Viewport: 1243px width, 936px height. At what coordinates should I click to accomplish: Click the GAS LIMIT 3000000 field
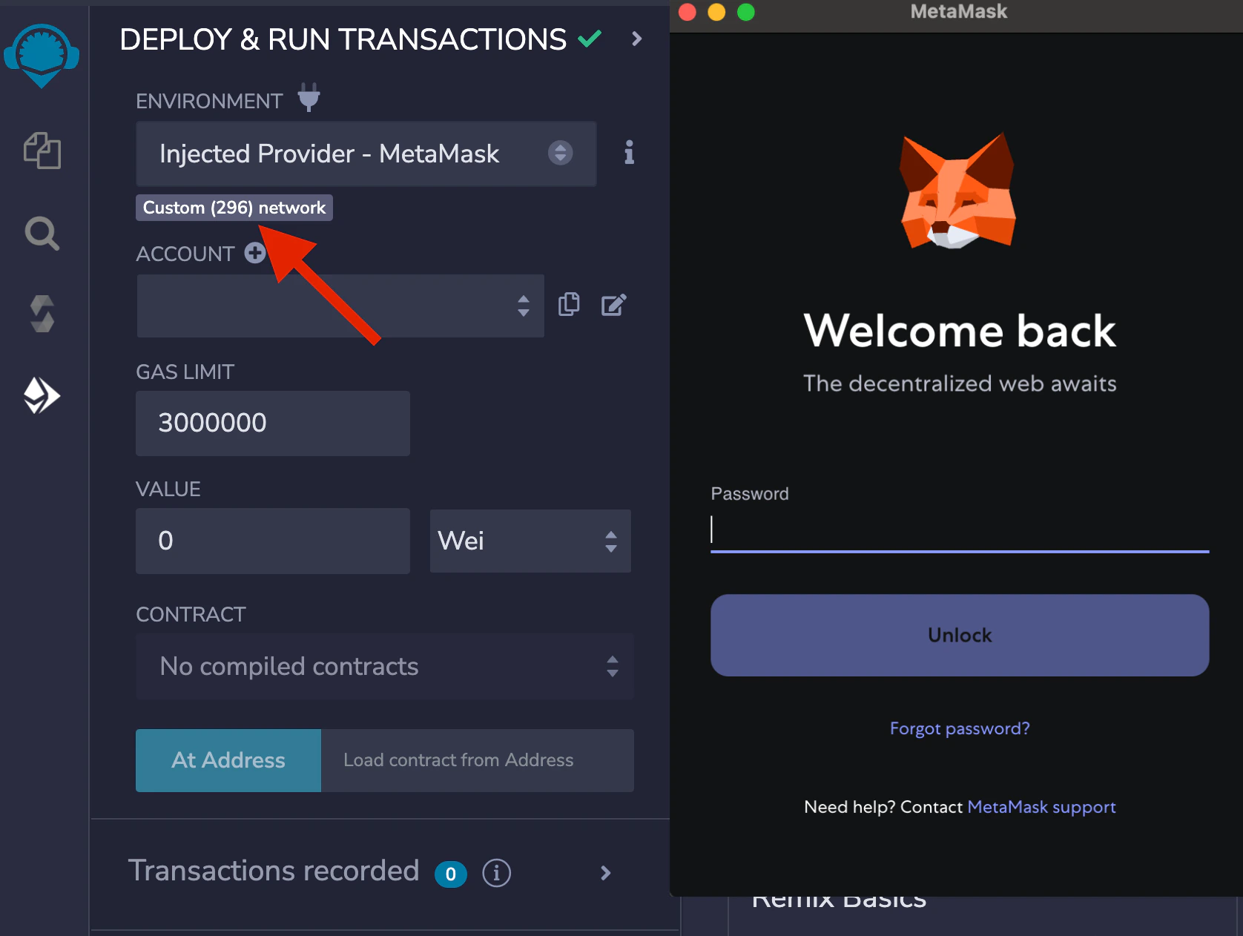pyautogui.click(x=273, y=423)
